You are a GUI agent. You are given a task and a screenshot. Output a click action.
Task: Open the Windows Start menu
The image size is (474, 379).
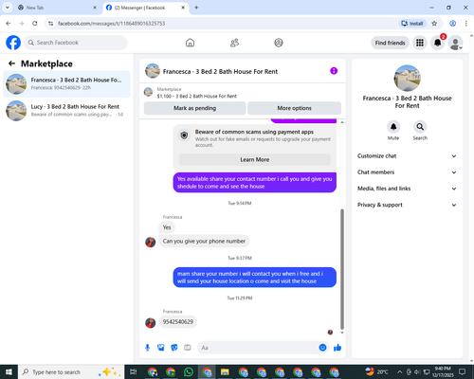pos(9,372)
